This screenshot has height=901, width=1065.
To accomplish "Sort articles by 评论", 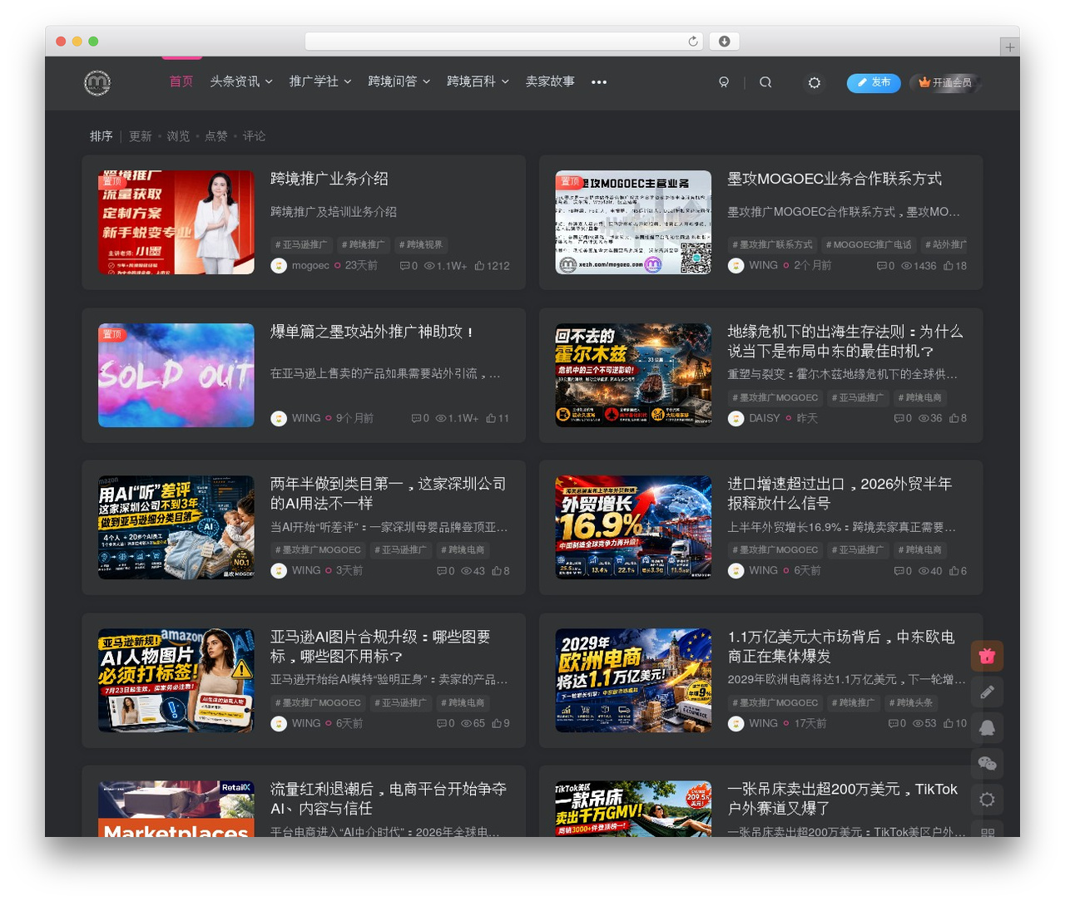I will (255, 136).
